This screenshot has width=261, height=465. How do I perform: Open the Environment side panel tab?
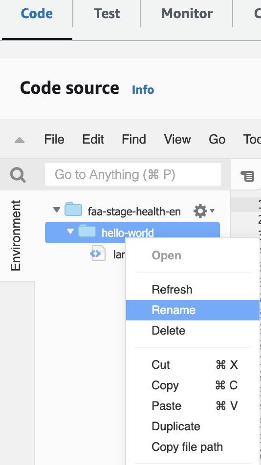(16, 236)
